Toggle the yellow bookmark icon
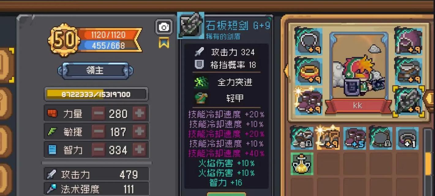 click(164, 43)
